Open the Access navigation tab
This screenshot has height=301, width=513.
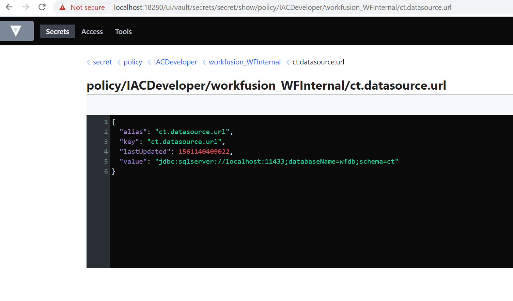92,31
